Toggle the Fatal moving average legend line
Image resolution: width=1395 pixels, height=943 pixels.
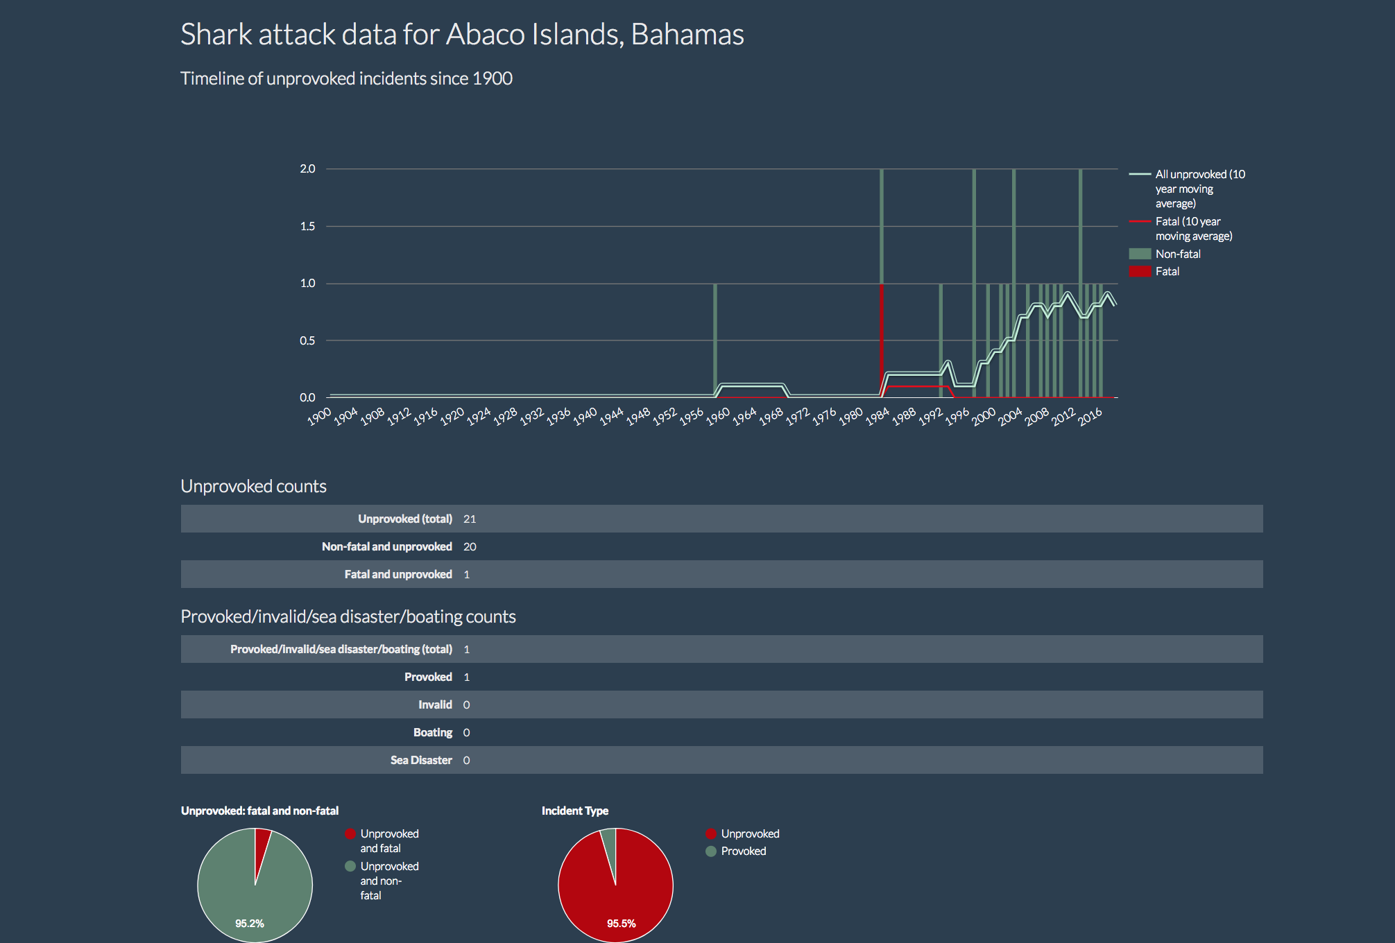1140,222
